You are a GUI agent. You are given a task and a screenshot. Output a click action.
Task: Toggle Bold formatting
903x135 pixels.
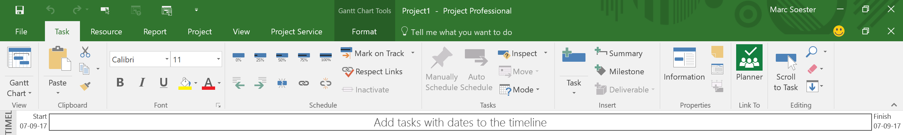coord(120,83)
